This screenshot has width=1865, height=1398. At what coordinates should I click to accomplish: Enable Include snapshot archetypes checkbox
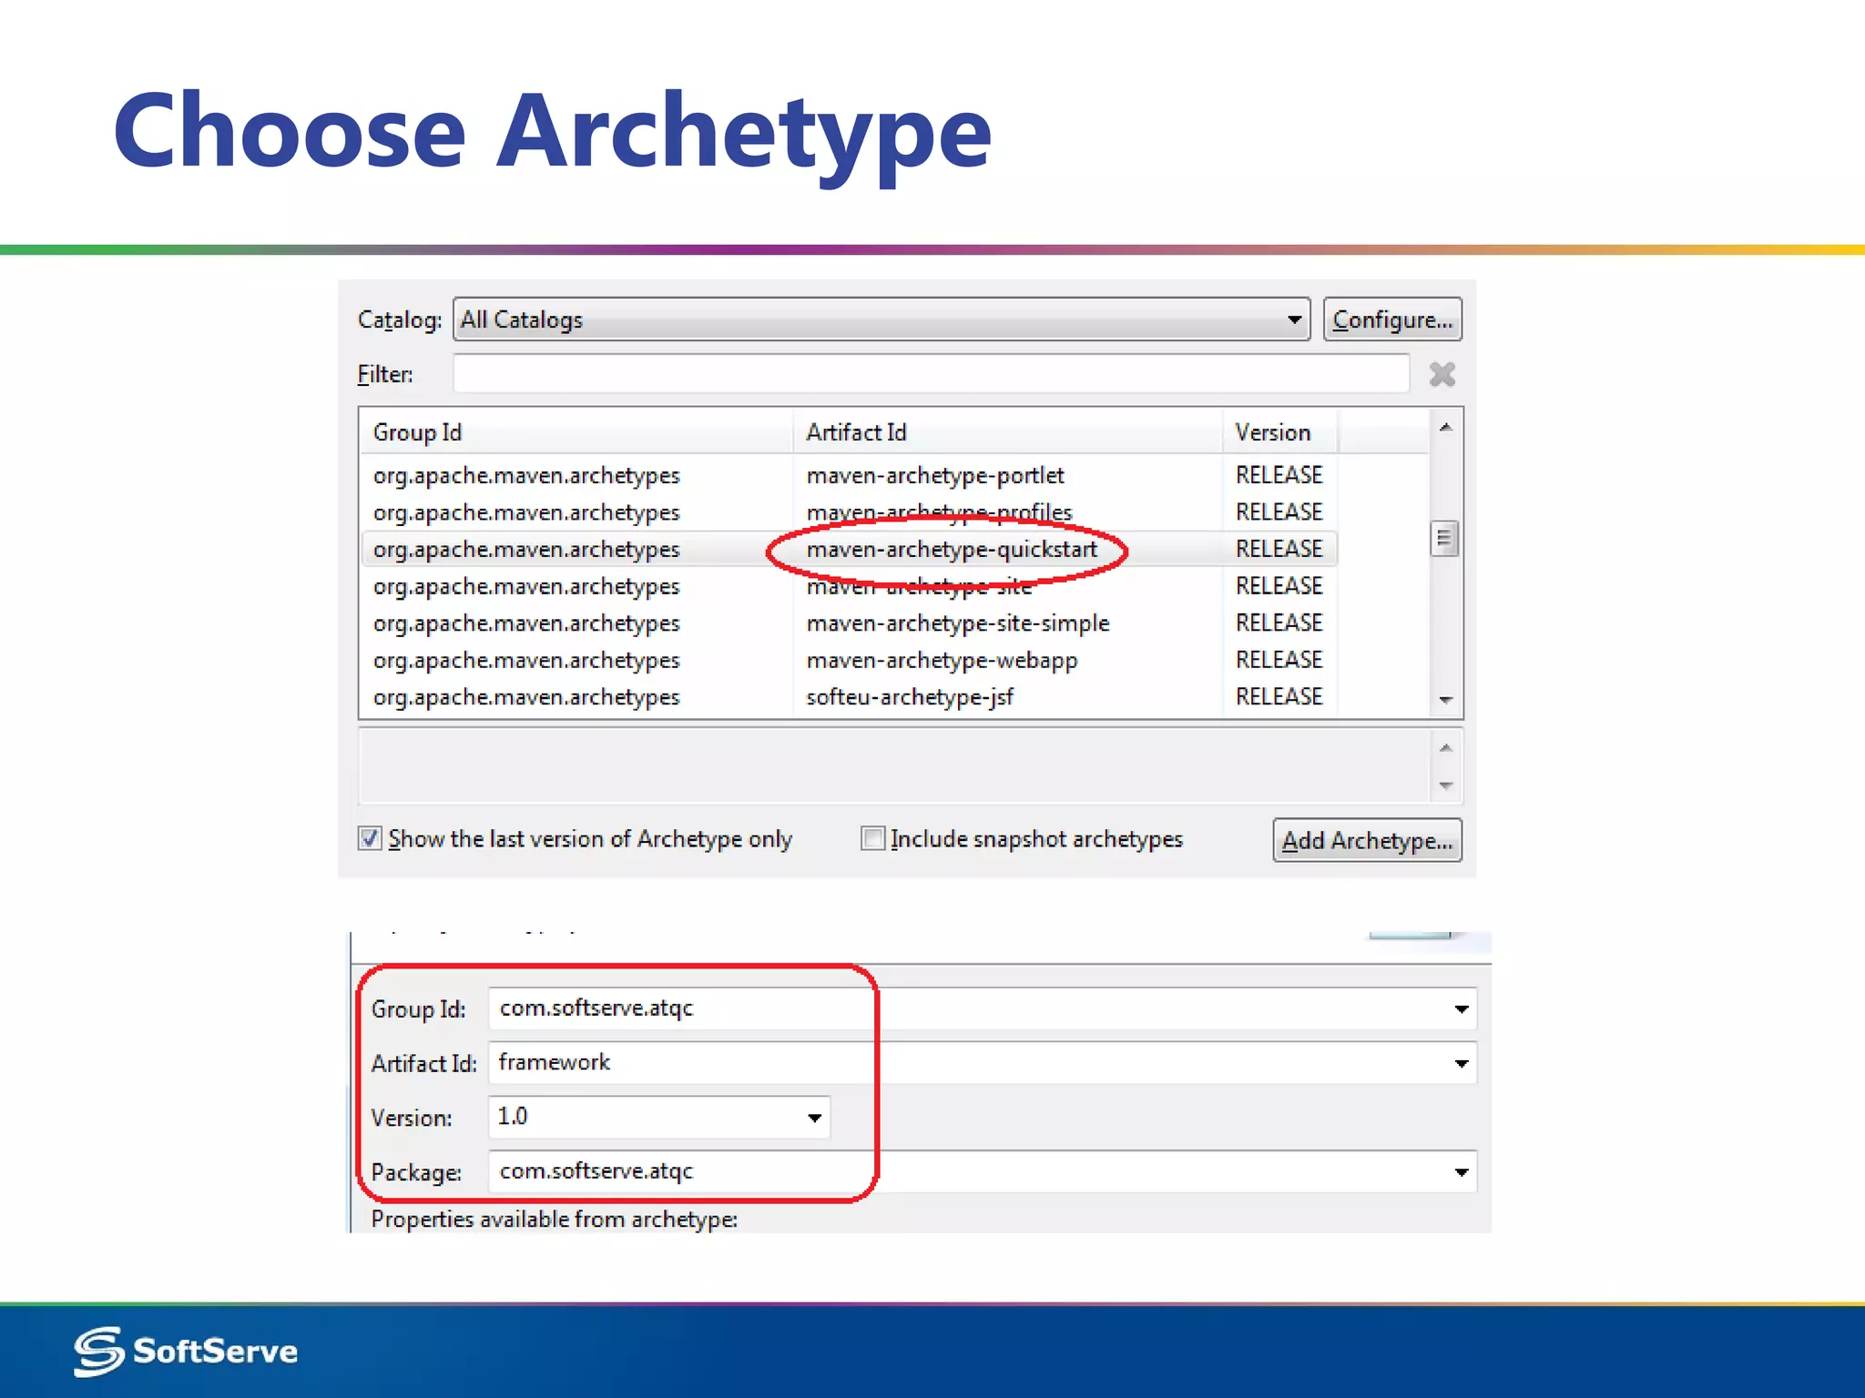(872, 838)
